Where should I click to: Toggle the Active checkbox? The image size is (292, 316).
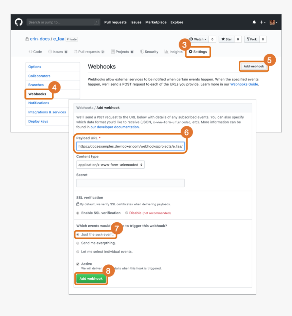coord(78,264)
